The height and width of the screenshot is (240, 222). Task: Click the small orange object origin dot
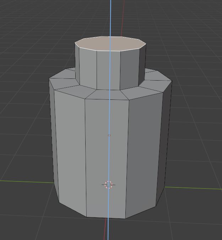click(x=109, y=135)
